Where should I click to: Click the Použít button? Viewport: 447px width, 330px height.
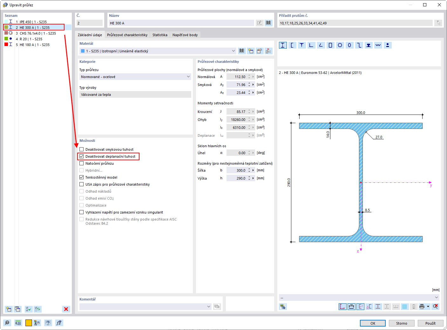point(430,323)
